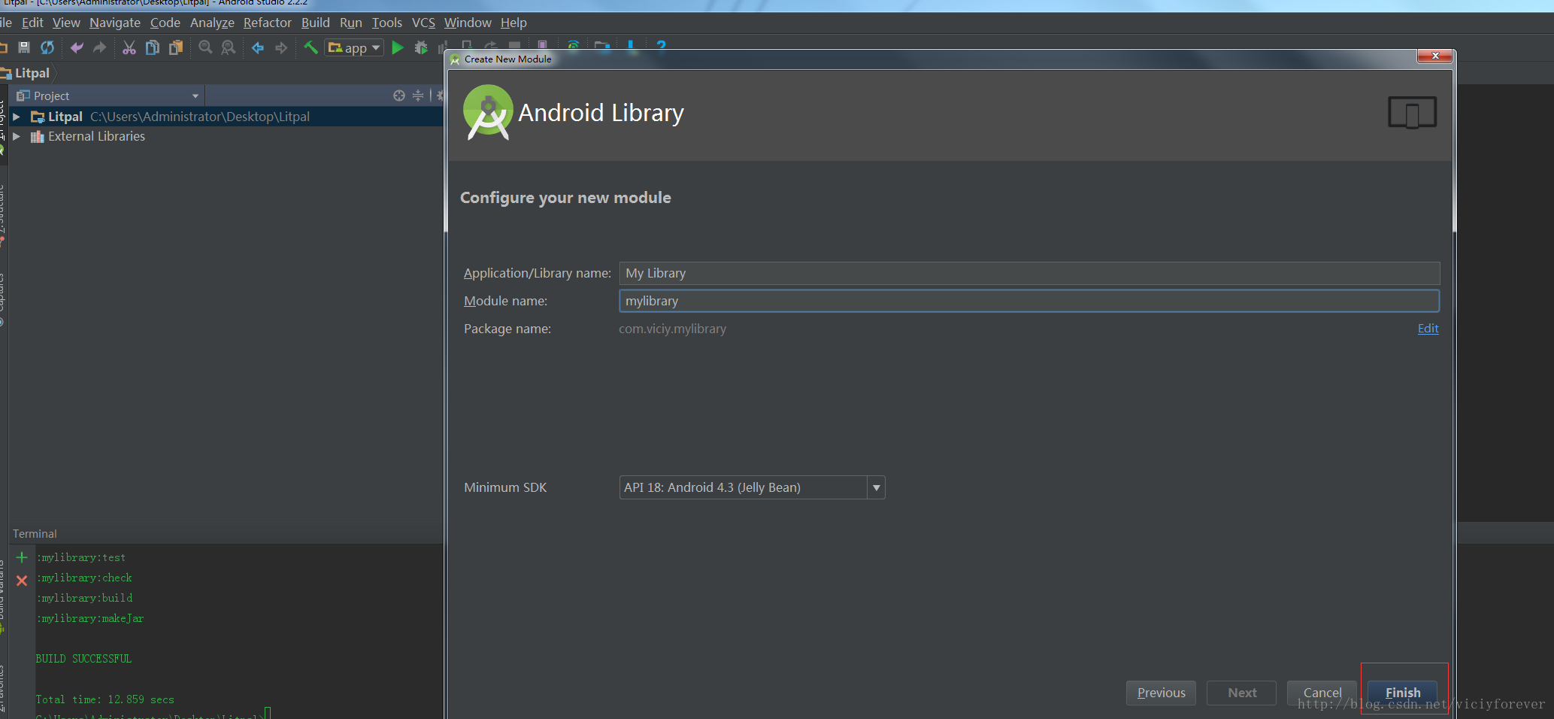Expand the External Libraries tree node

17,136
